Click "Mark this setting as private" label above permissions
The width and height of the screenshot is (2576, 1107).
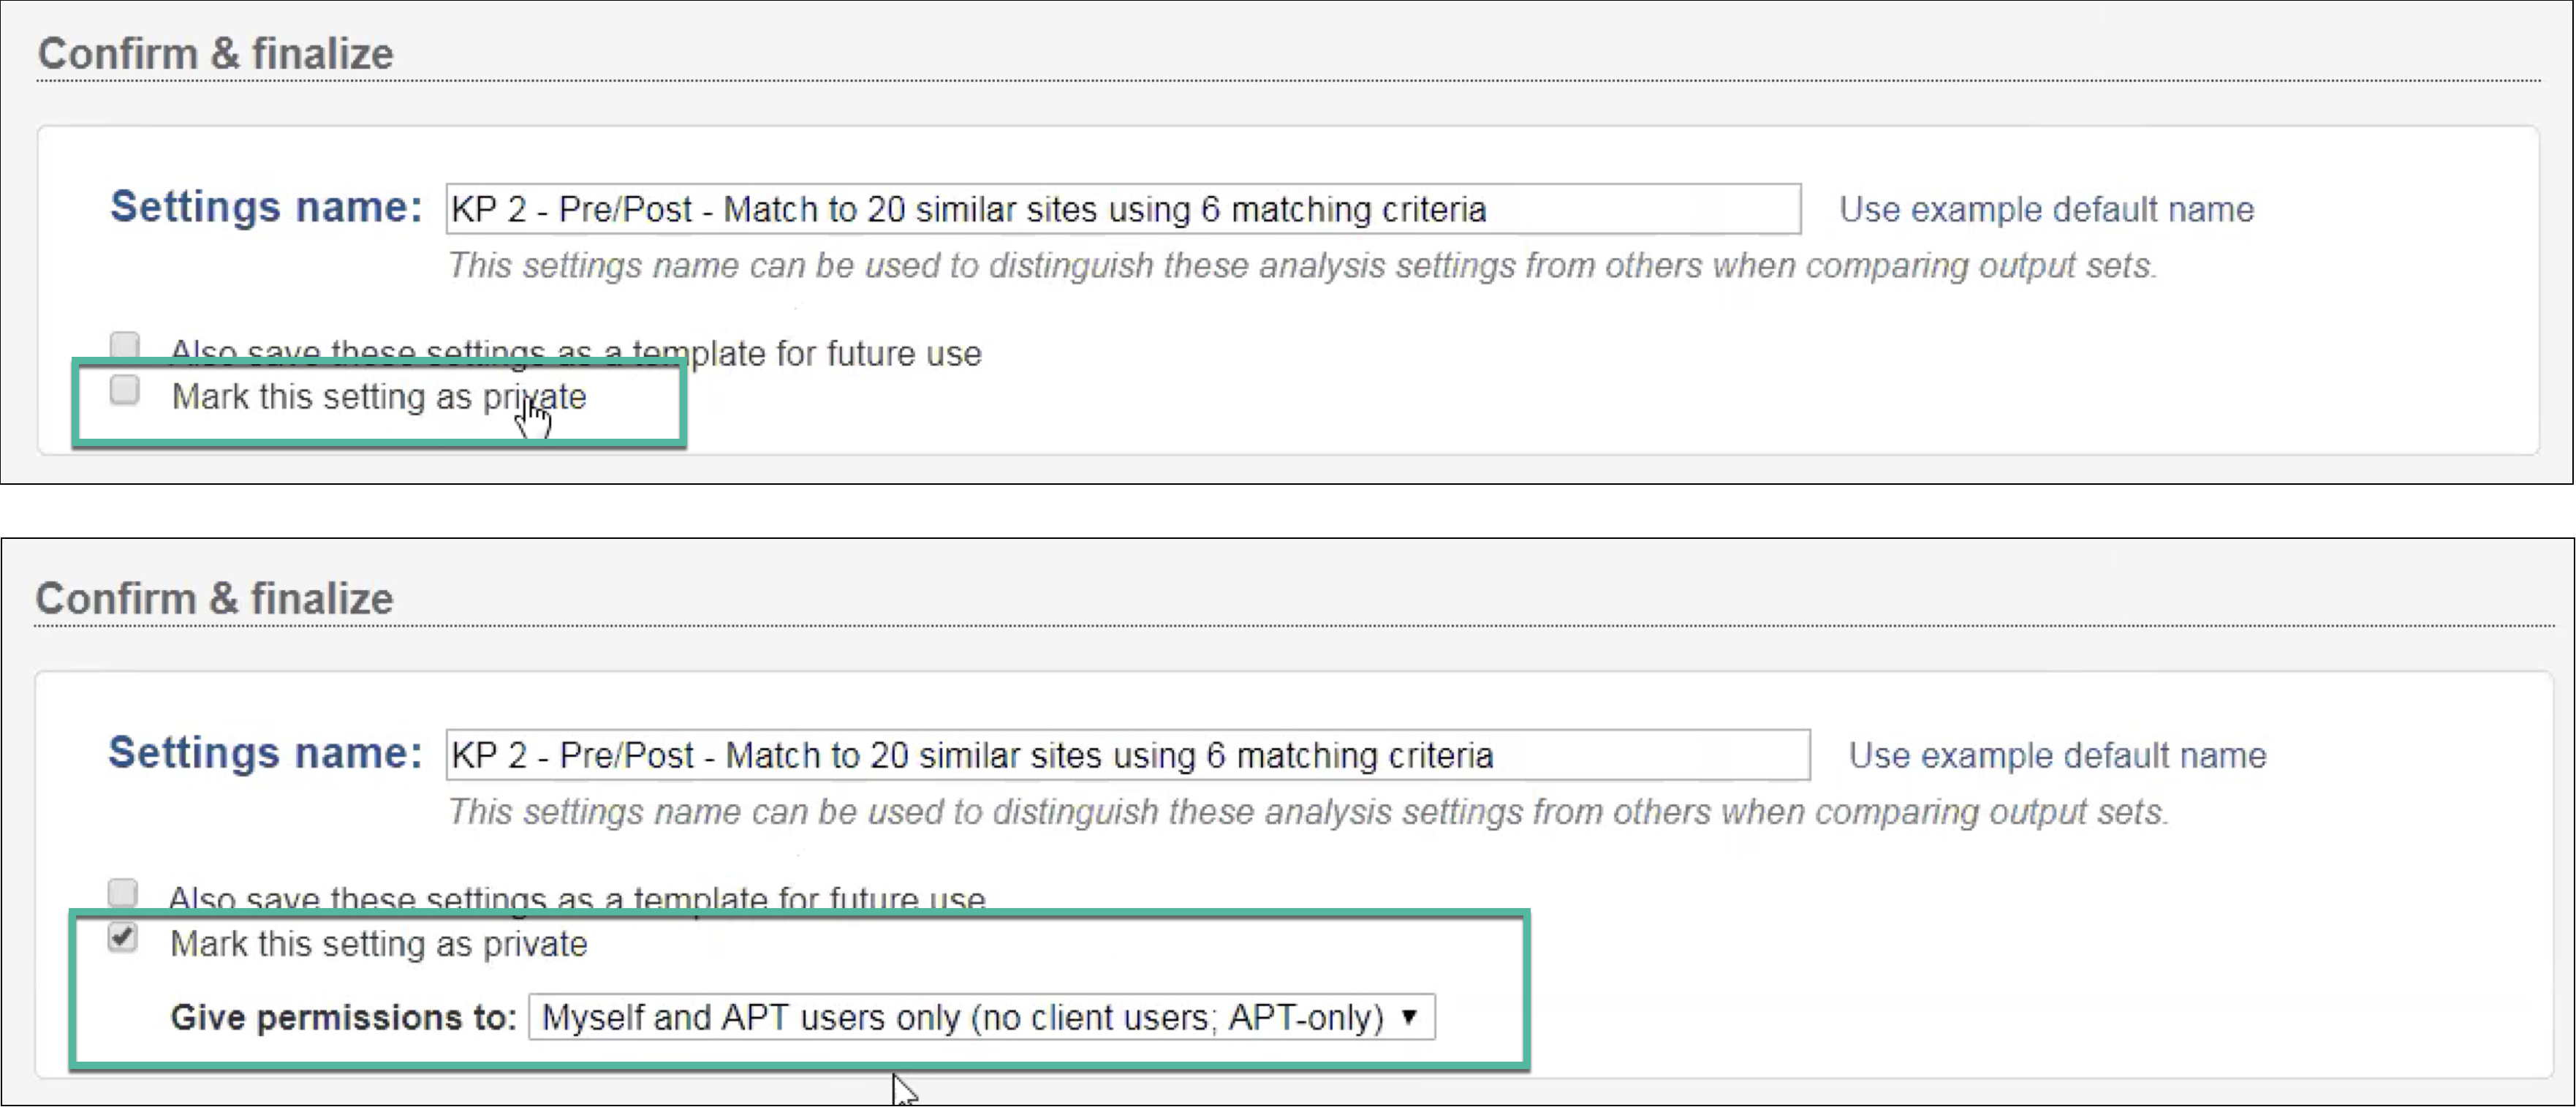[378, 944]
